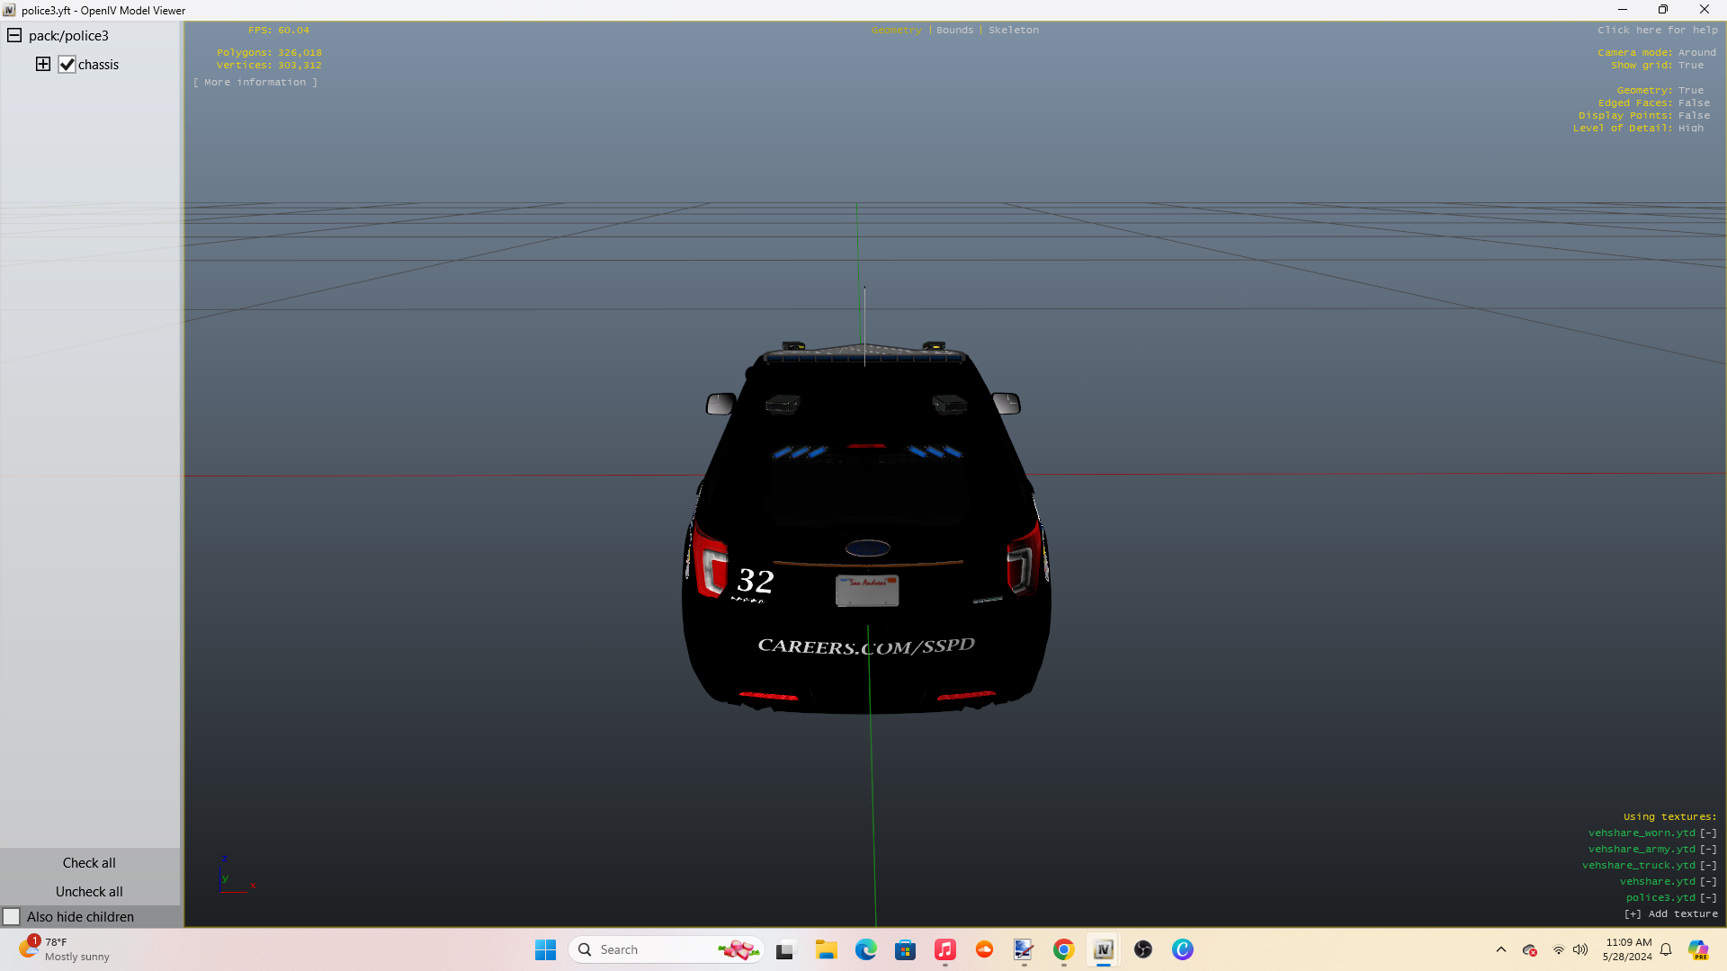Click the Check all button
This screenshot has width=1727, height=971.
89,862
